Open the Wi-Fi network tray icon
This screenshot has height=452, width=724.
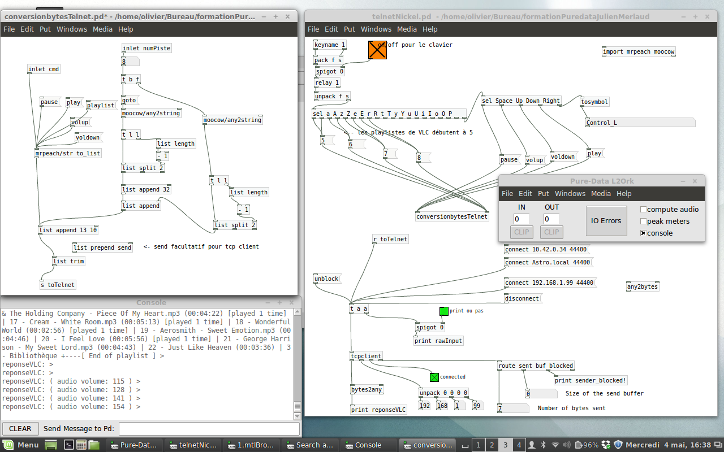[555, 445]
